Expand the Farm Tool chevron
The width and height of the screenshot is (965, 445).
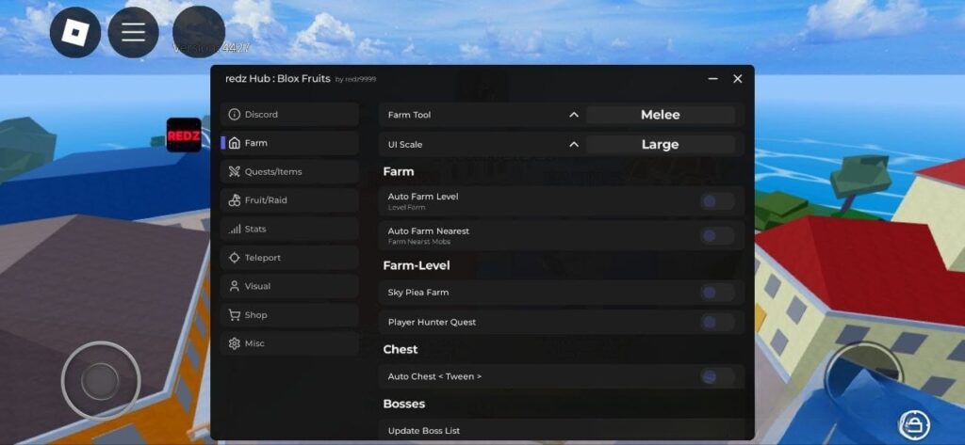(x=574, y=115)
